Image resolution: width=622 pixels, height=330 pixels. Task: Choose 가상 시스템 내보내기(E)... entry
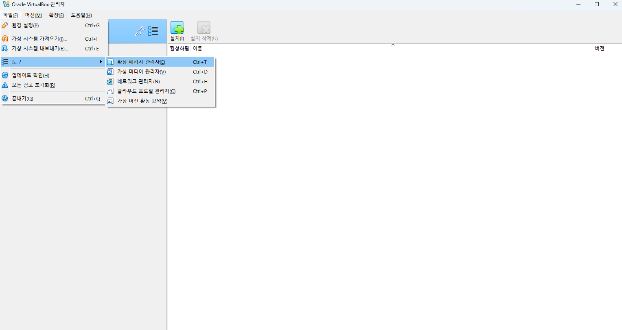(54, 48)
